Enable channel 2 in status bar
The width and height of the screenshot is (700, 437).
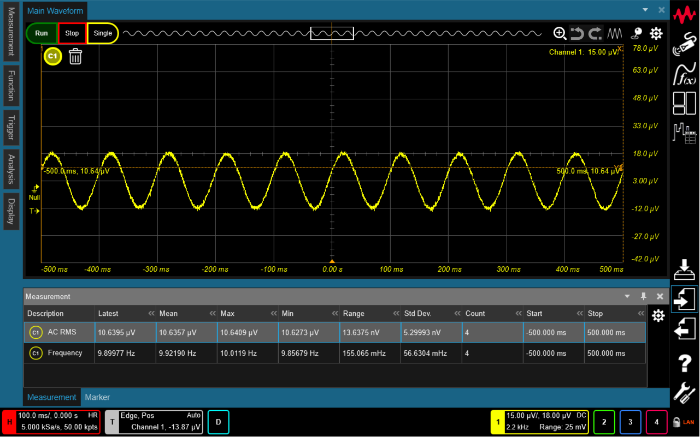tap(604, 422)
